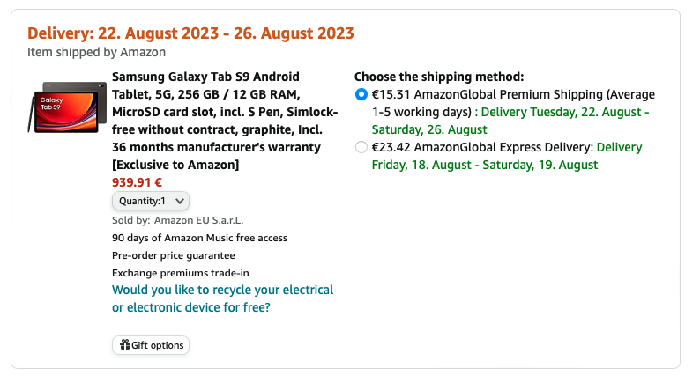Click the Samsung Galaxy Tab S9 product title
The height and width of the screenshot is (376, 700).
click(x=219, y=121)
